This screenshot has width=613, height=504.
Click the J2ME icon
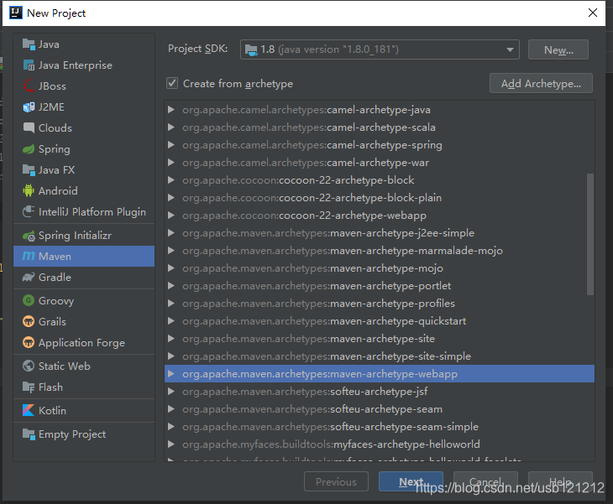point(29,107)
